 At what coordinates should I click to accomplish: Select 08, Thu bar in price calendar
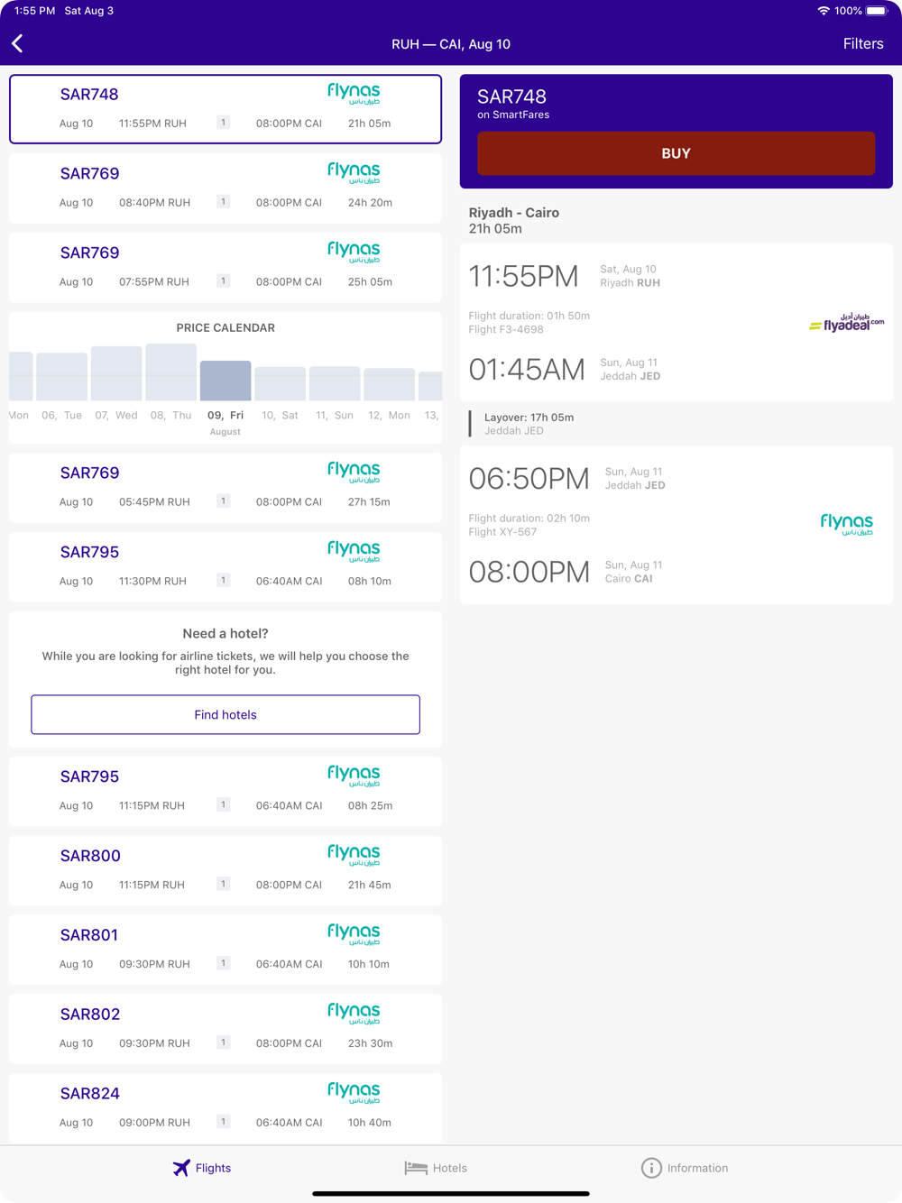(170, 372)
